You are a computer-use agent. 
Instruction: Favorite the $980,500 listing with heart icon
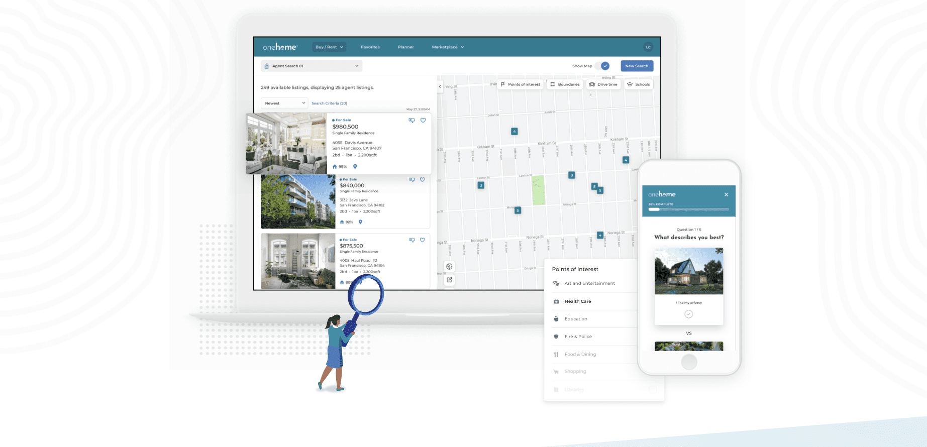[x=423, y=121]
